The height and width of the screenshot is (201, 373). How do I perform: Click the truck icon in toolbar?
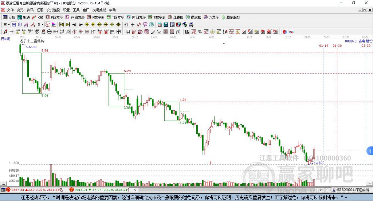(x=191, y=25)
